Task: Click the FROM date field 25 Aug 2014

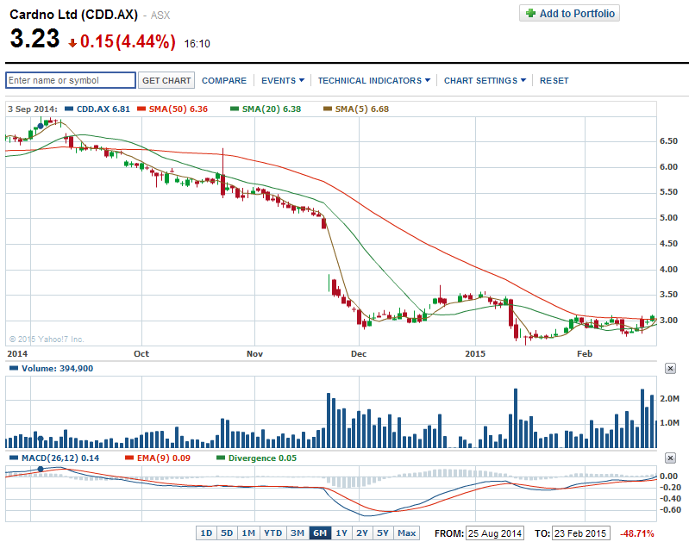Action: [x=494, y=533]
